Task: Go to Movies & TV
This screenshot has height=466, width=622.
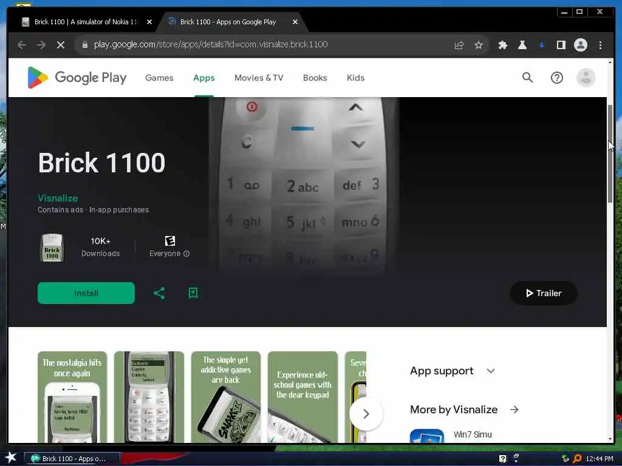Action: (259, 78)
